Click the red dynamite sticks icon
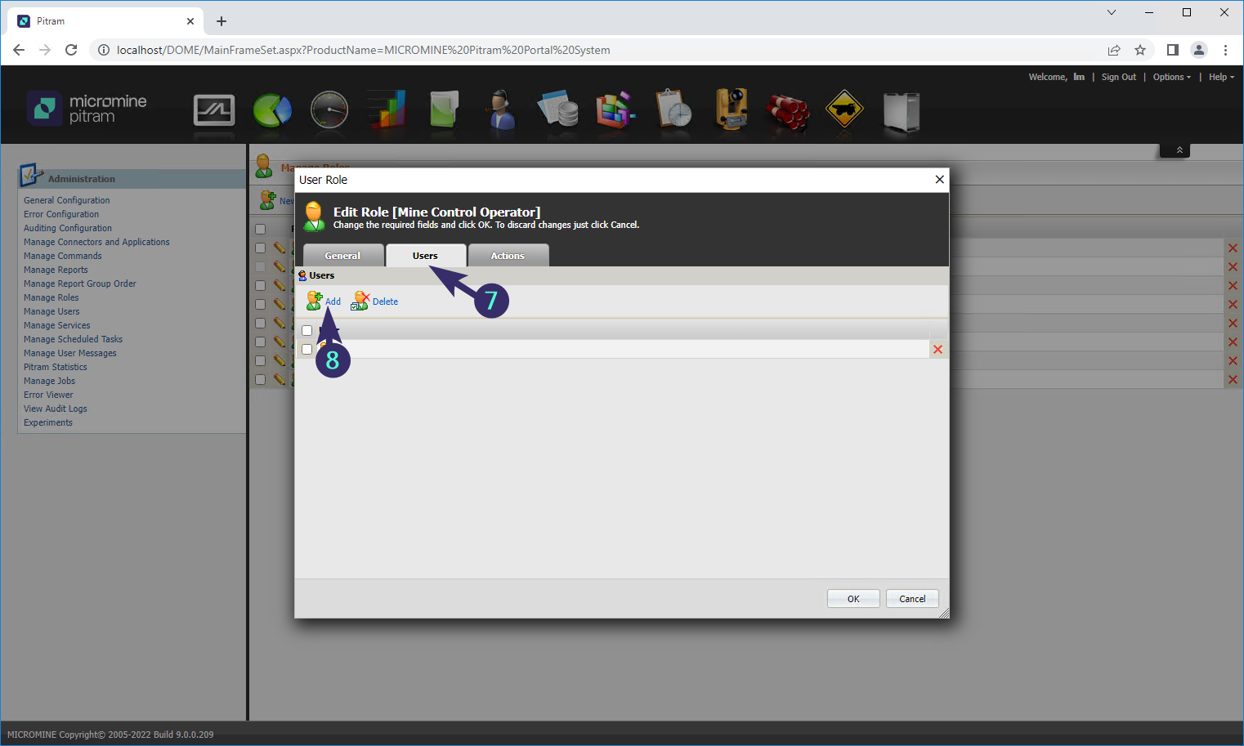This screenshot has height=746, width=1244. (x=787, y=110)
